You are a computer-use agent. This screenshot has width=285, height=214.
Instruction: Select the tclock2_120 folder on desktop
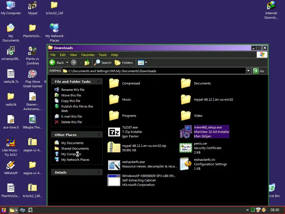pos(54,8)
